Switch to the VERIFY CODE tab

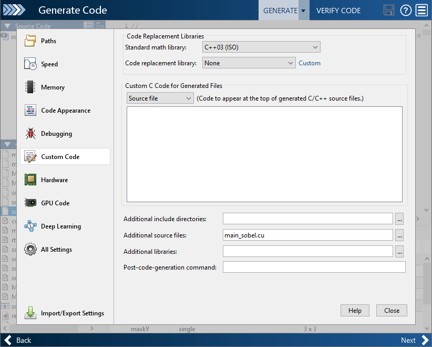click(x=338, y=11)
